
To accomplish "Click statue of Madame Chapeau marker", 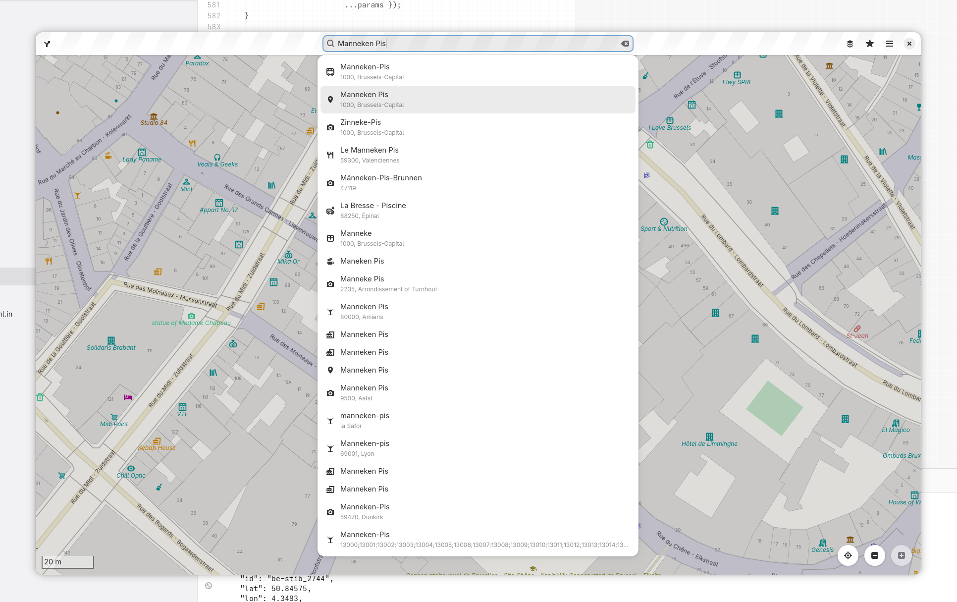I will [x=191, y=319].
